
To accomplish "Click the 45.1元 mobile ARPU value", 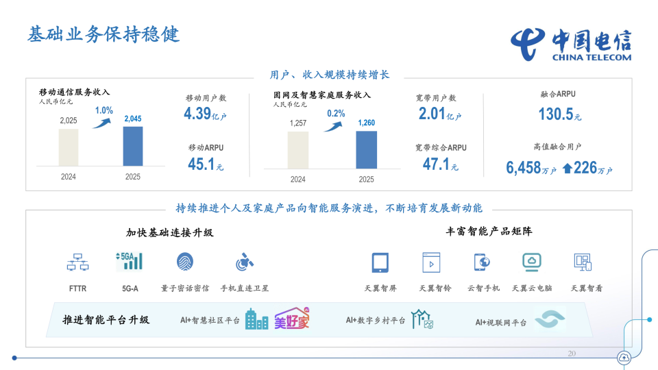I will [x=206, y=164].
